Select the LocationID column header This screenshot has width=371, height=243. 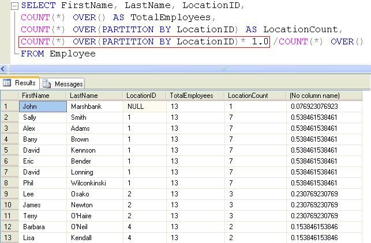pyautogui.click(x=145, y=96)
